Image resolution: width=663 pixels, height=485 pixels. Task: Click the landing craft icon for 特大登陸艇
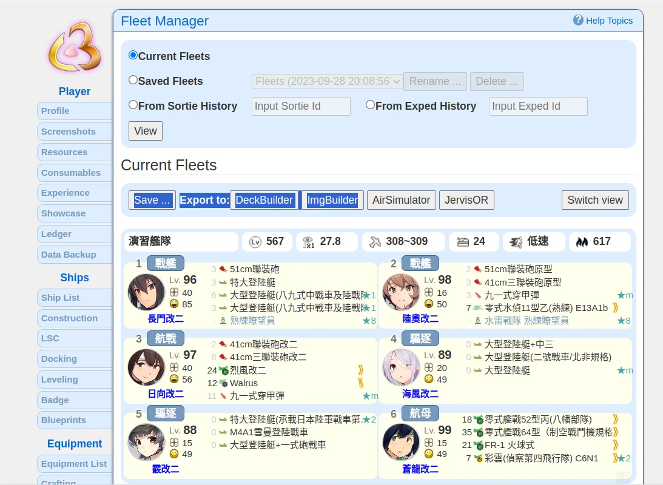click(x=223, y=283)
